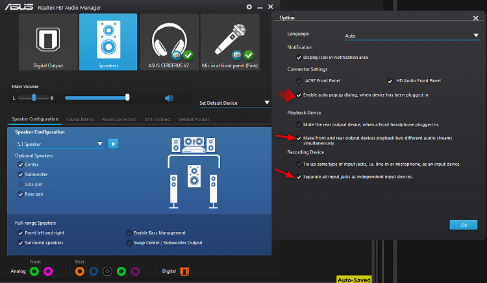Toggle Front left and right full-range checkbox
The width and height of the screenshot is (487, 283).
[21, 233]
